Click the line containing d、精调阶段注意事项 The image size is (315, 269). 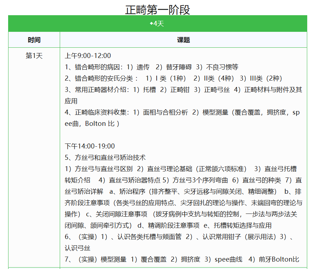pos(168,226)
